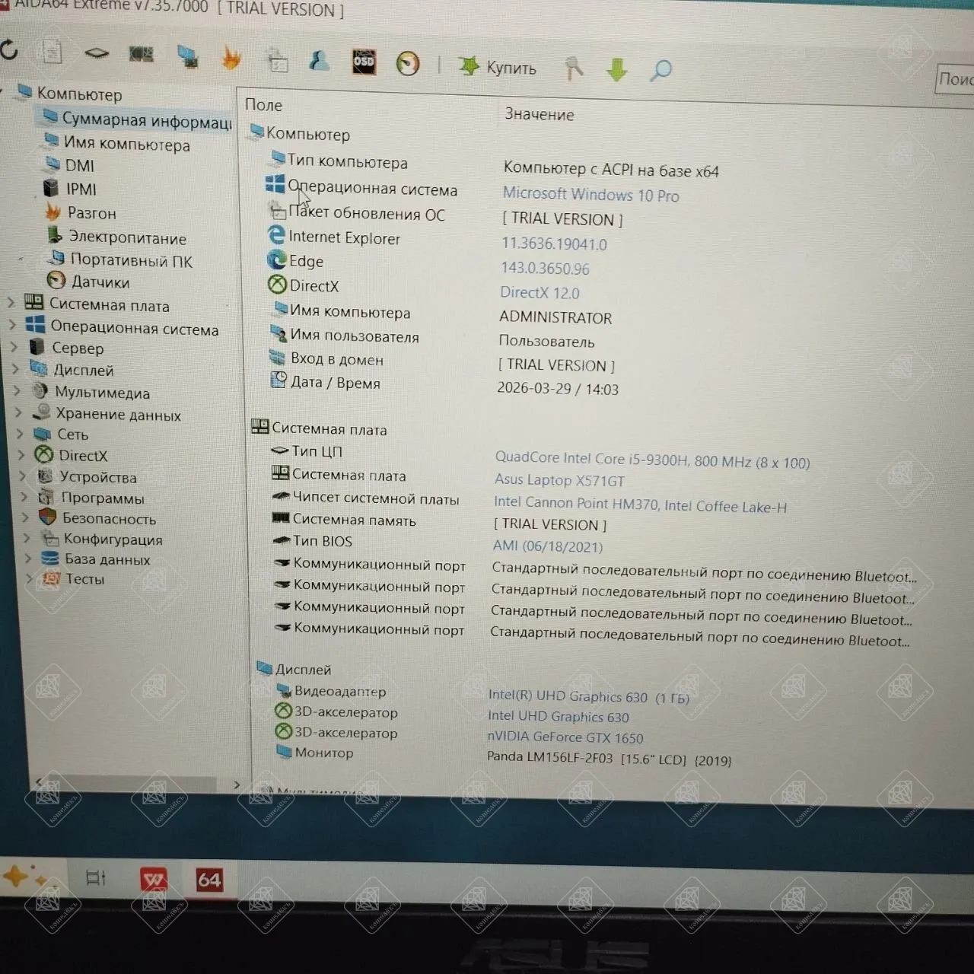Click the wrench tools icon in the toolbar

click(x=573, y=68)
